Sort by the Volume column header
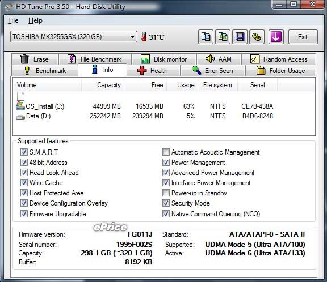This screenshot has height=282, width=327. click(x=47, y=85)
